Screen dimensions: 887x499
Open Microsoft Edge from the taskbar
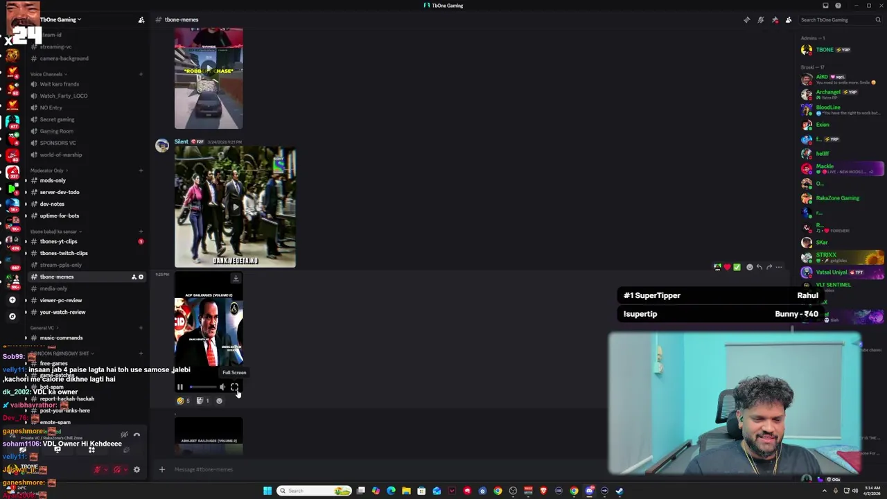pos(391,491)
